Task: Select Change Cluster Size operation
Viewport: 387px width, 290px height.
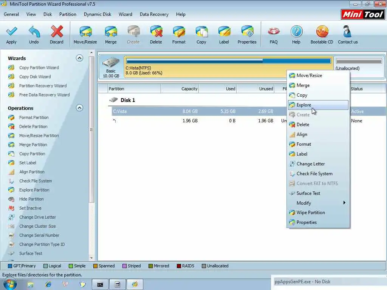Action: [x=37, y=226]
